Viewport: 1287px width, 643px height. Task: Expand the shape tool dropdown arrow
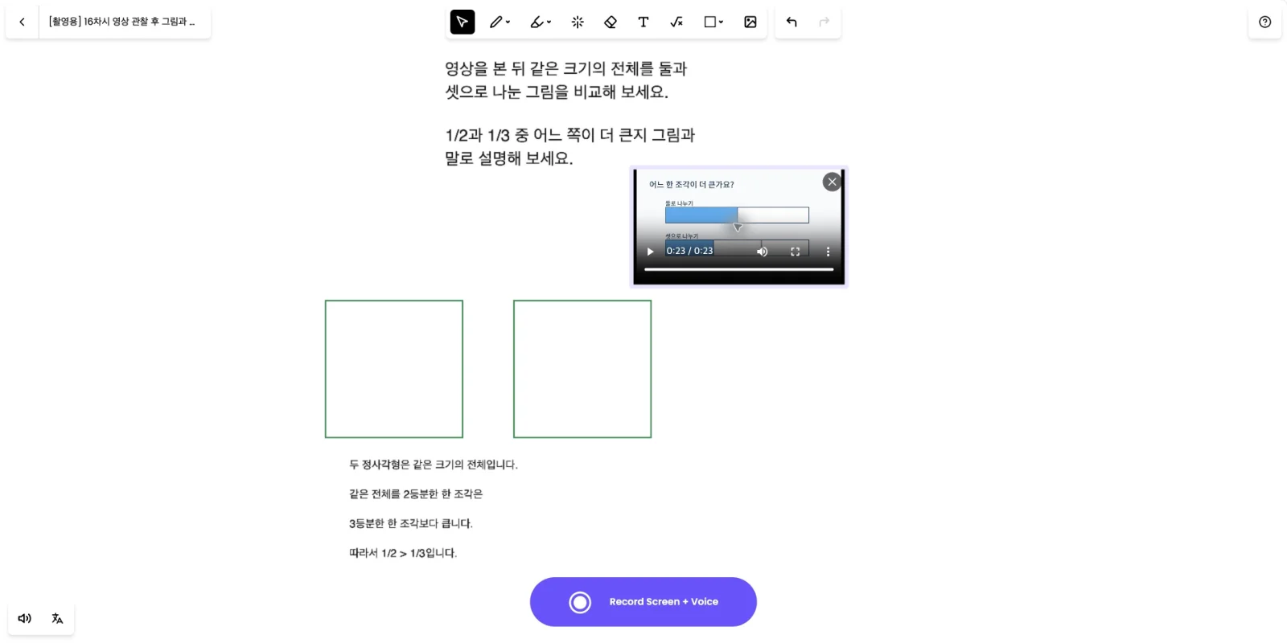(722, 22)
